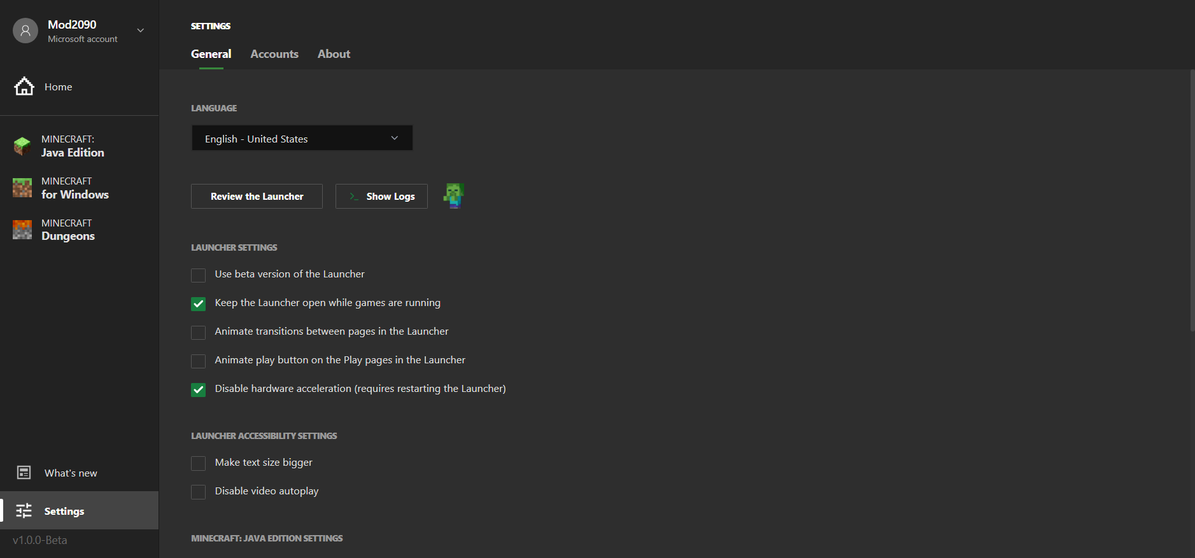Enable Animate play button on Play pages
The image size is (1195, 558).
[199, 361]
